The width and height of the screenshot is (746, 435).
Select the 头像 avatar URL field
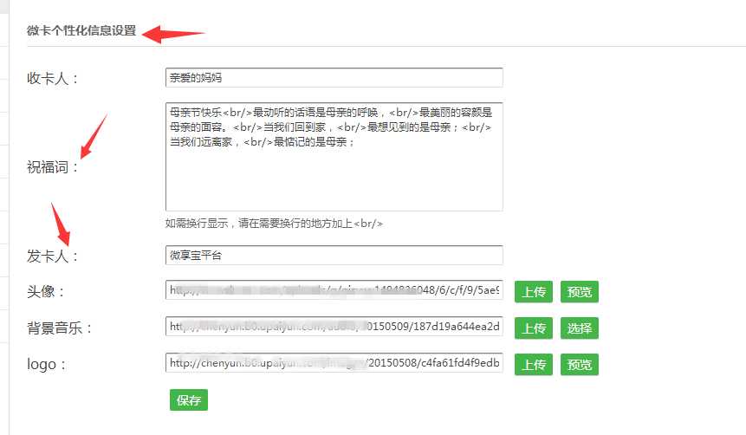334,291
